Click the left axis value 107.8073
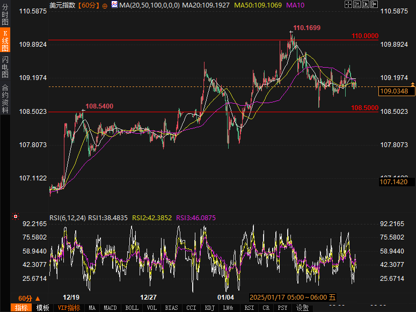The height and width of the screenshot is (312, 416). click(33, 145)
